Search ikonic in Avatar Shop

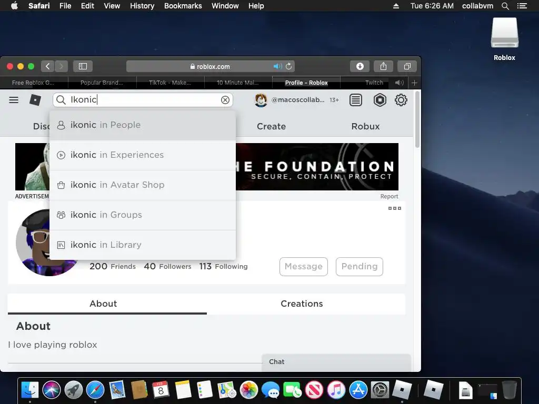pos(143,185)
